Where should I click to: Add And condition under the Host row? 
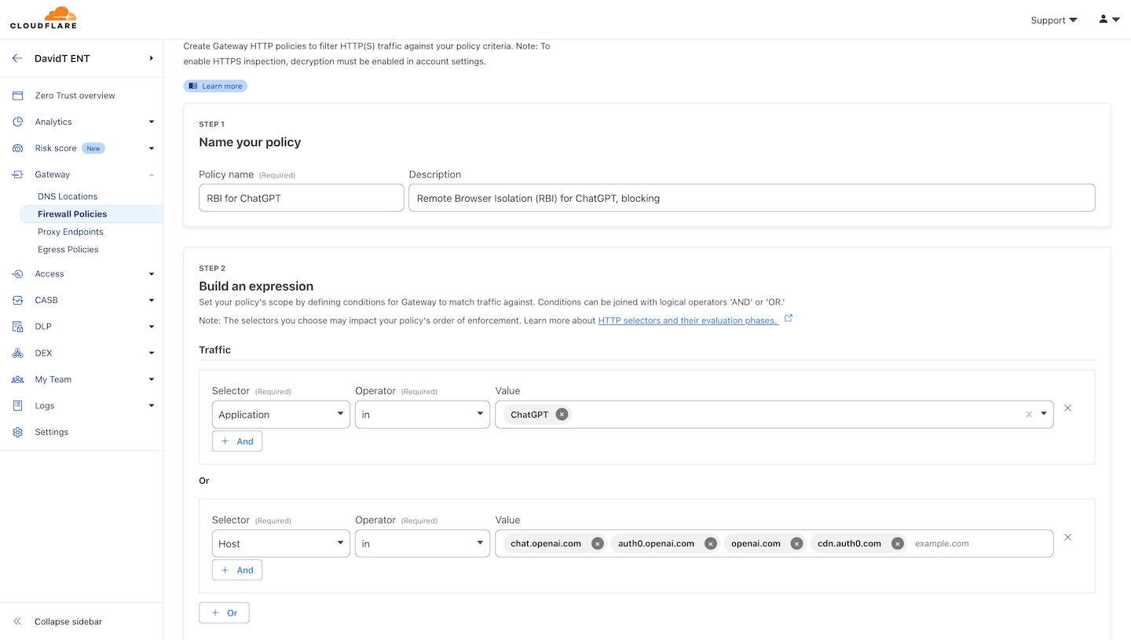(237, 570)
